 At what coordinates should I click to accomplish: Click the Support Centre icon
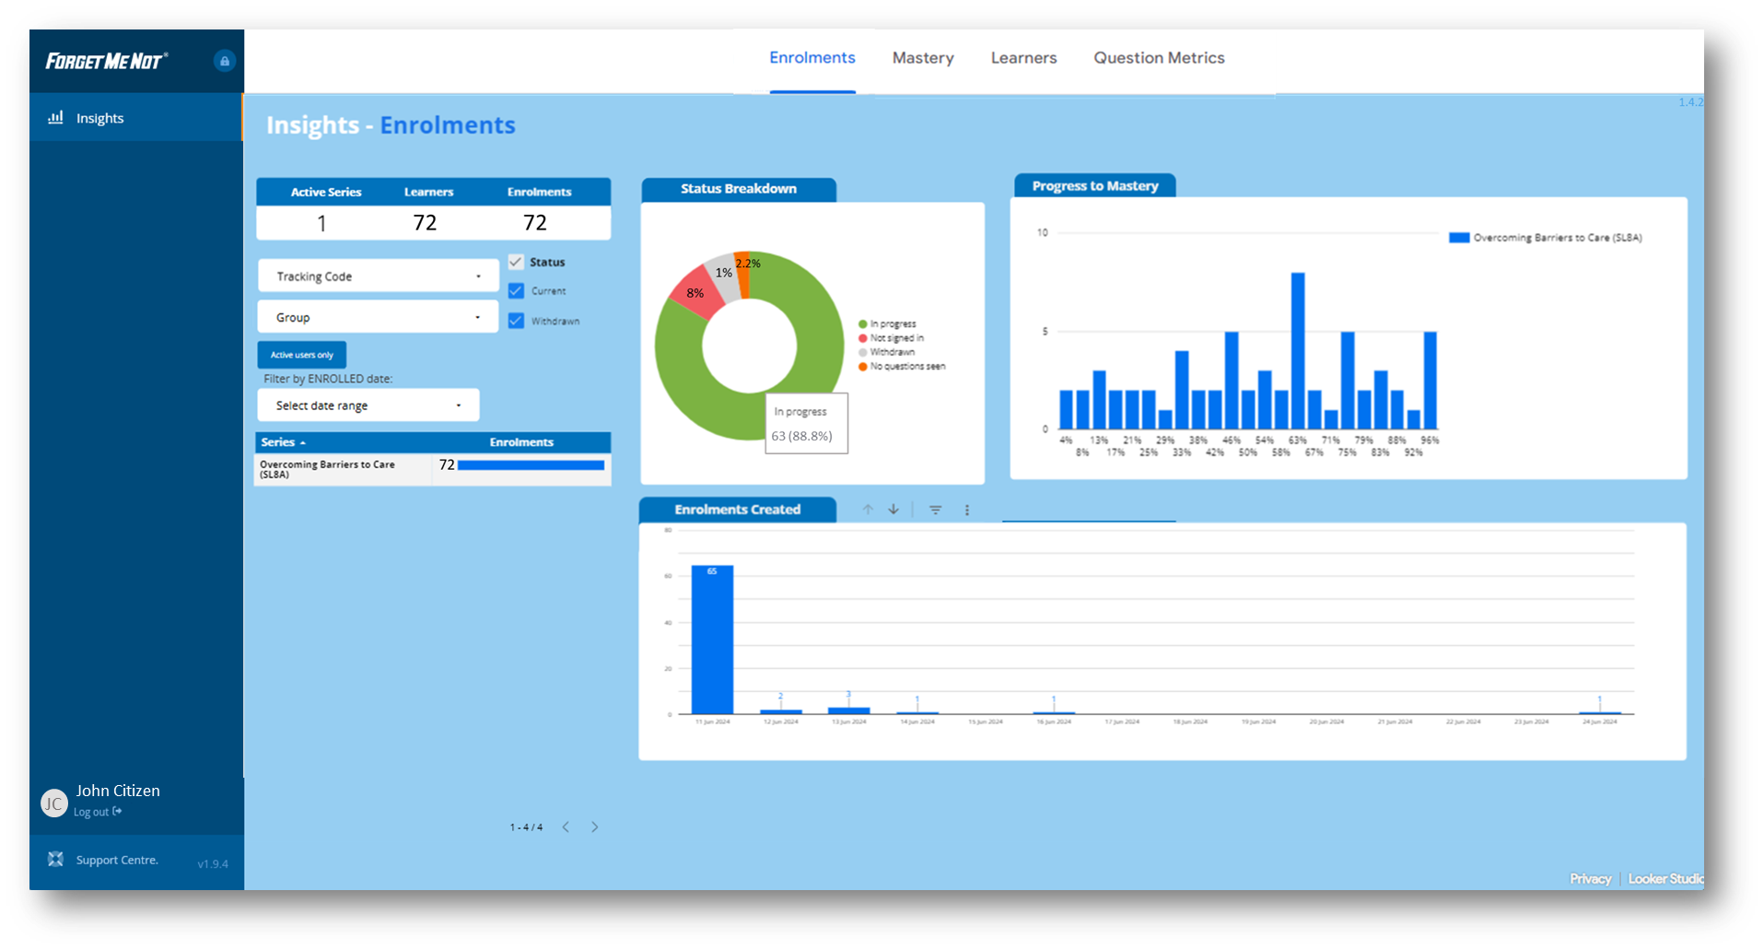(x=56, y=859)
